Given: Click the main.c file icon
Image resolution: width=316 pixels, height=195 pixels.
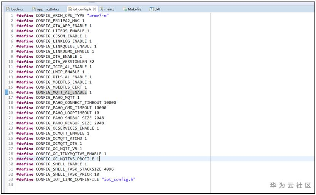Looking at the screenshot, I should tap(101, 9).
